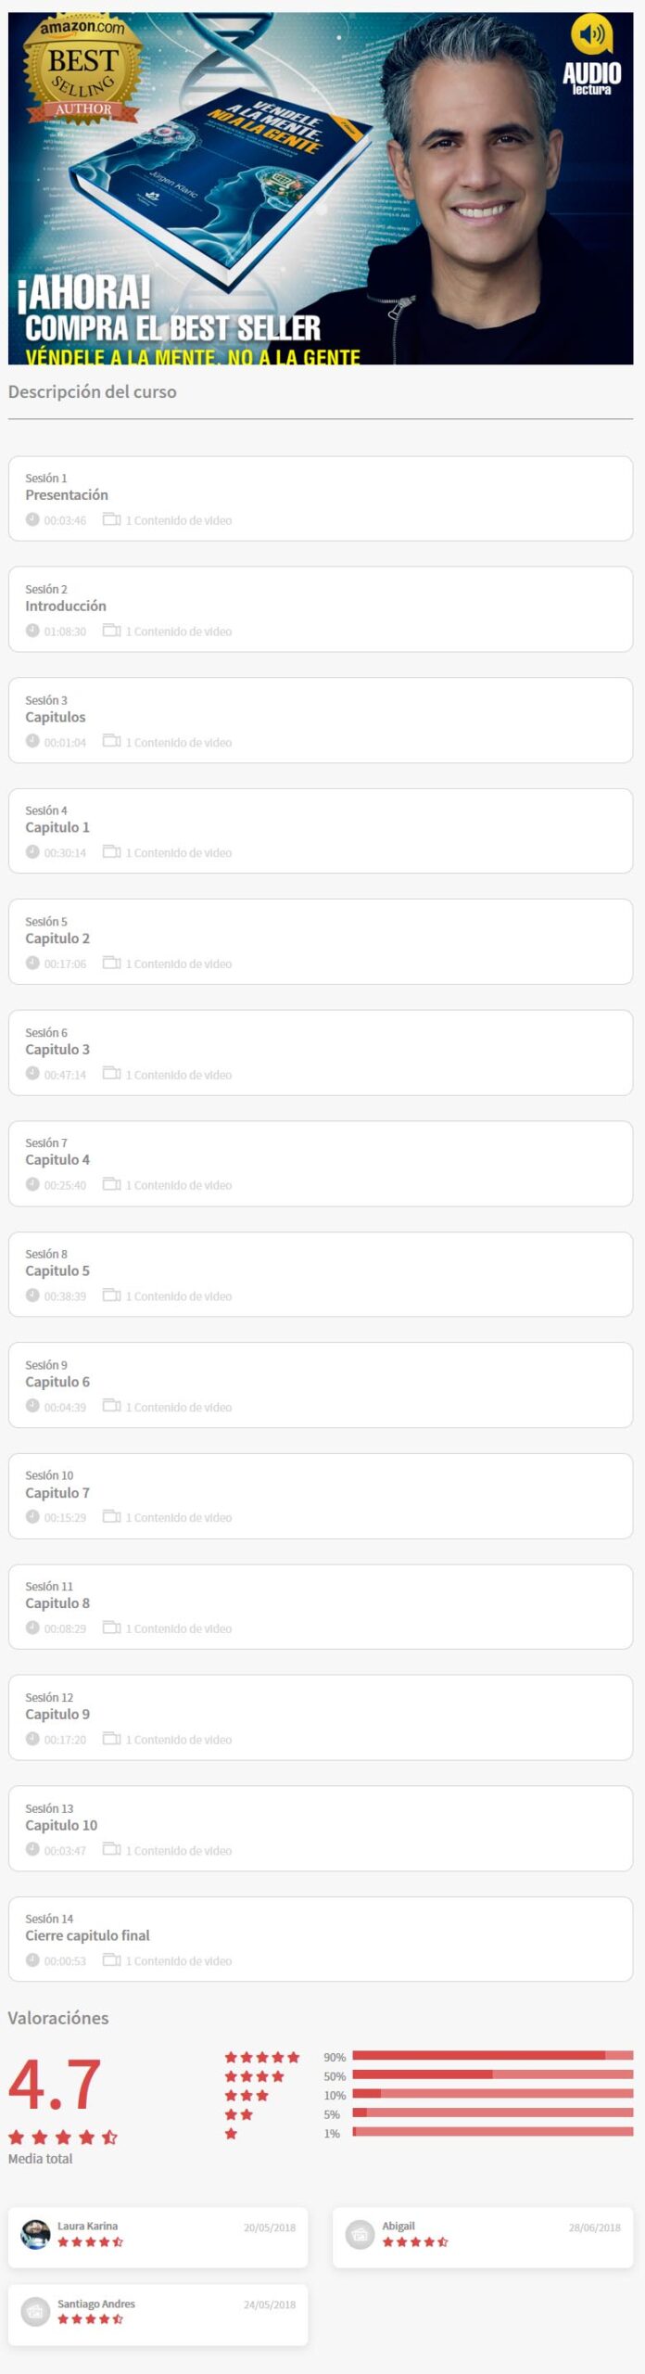
Task: Click the Amazon Best Selling Author badge
Action: coord(82,70)
